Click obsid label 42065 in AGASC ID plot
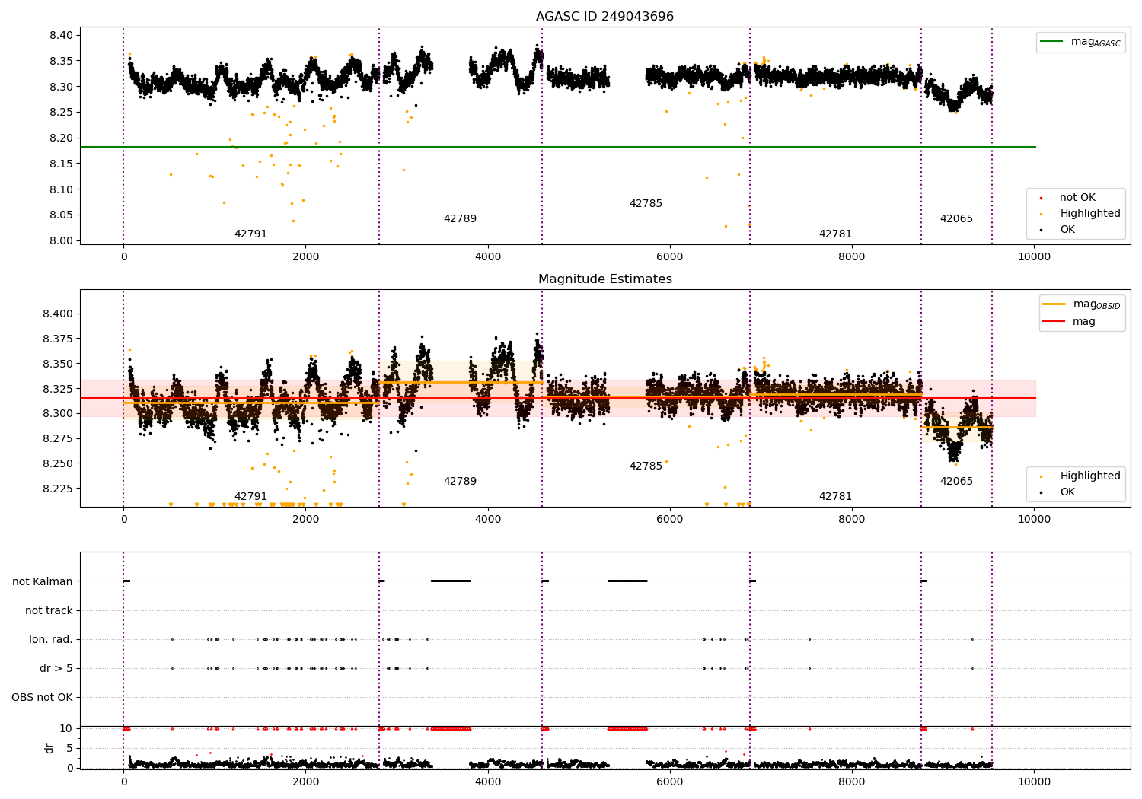This screenshot has width=1142, height=799. (956, 219)
